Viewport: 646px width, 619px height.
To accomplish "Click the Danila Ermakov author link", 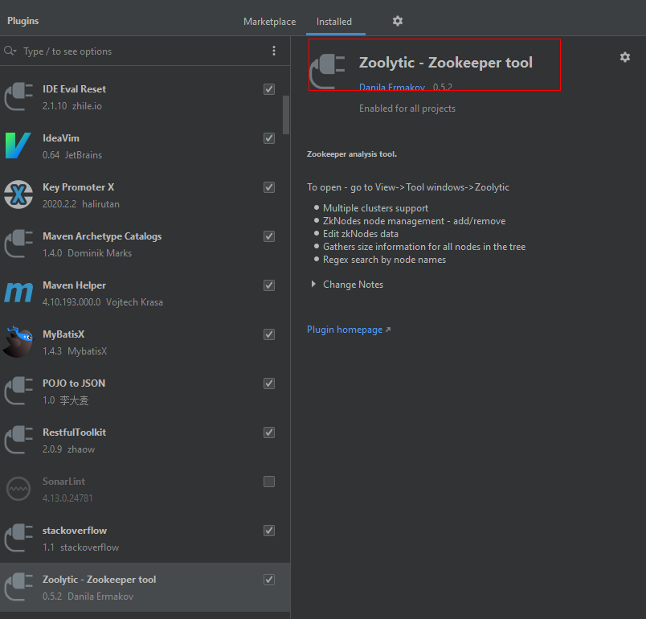I will click(392, 87).
